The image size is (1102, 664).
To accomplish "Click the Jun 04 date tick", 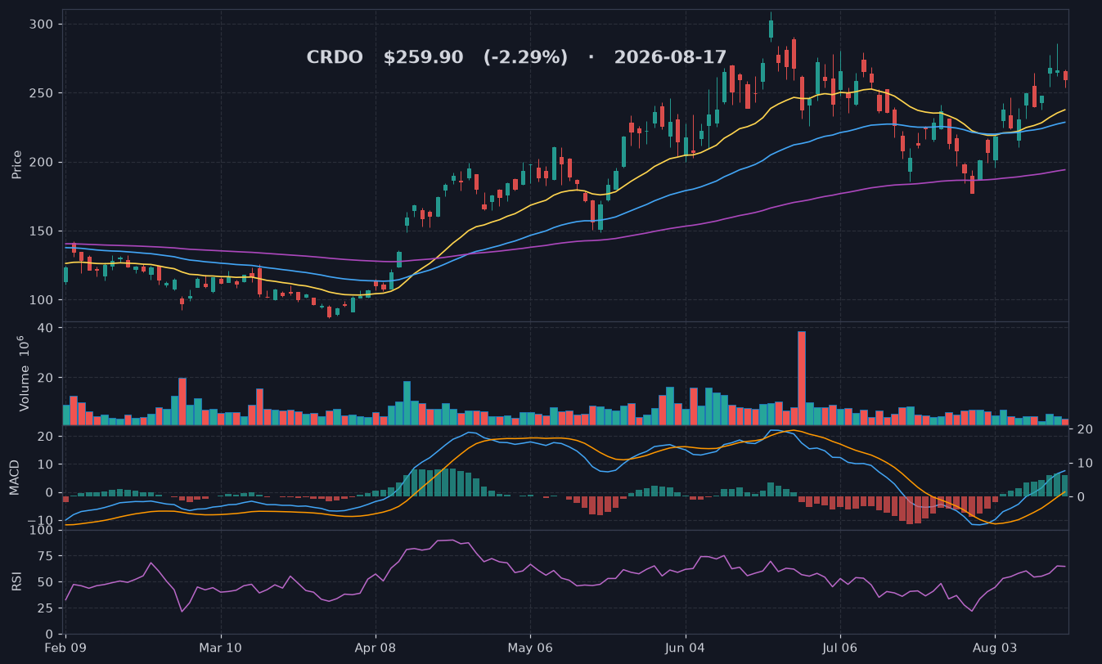I will (685, 648).
